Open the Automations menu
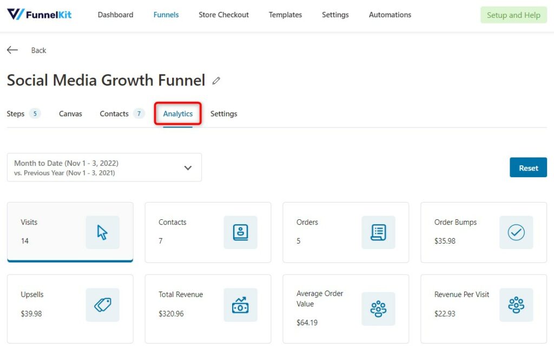The image size is (554, 350). (x=390, y=15)
